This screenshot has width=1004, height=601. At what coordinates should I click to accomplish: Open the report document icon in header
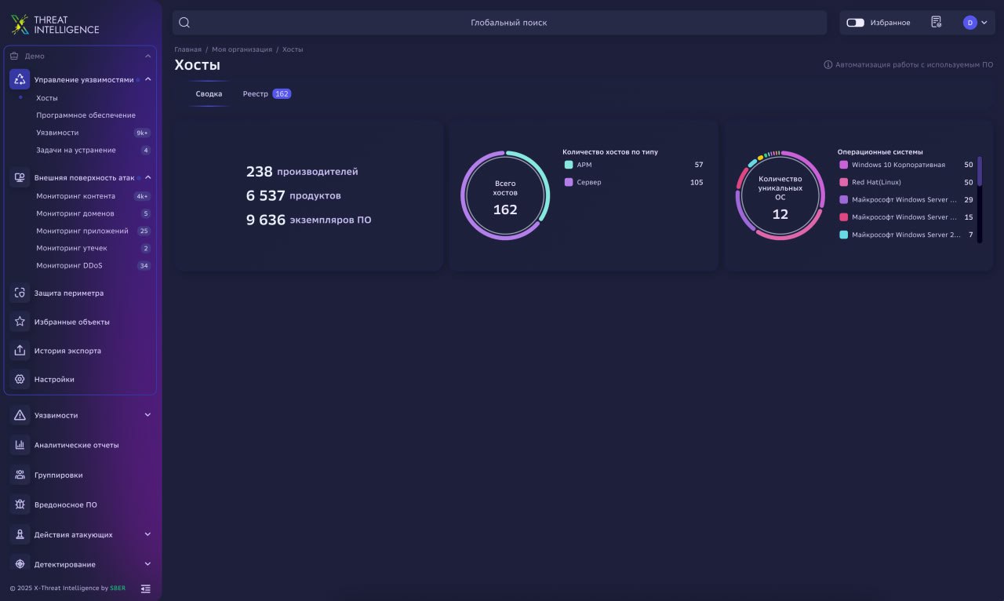pyautogui.click(x=936, y=23)
